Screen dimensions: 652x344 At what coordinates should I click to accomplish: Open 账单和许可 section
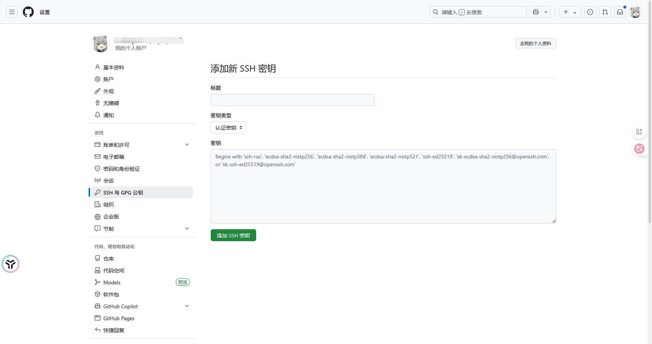[x=142, y=145]
